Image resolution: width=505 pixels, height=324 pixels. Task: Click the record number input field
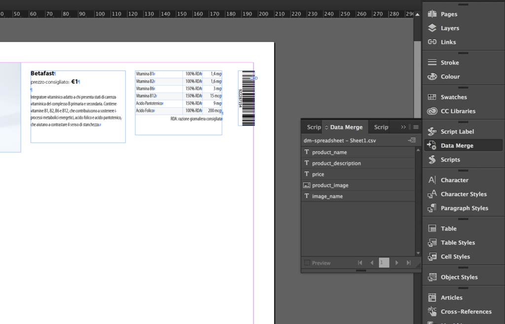(x=384, y=262)
